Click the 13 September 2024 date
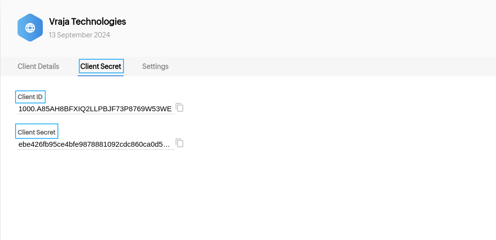The image size is (496, 240). click(79, 35)
